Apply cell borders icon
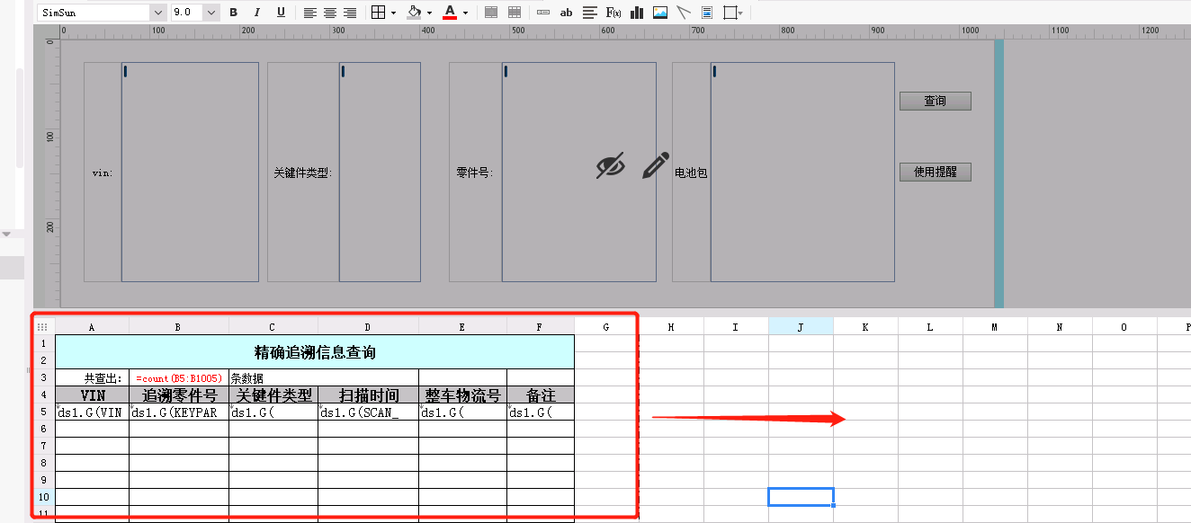Image resolution: width=1191 pixels, height=523 pixels. (x=378, y=13)
